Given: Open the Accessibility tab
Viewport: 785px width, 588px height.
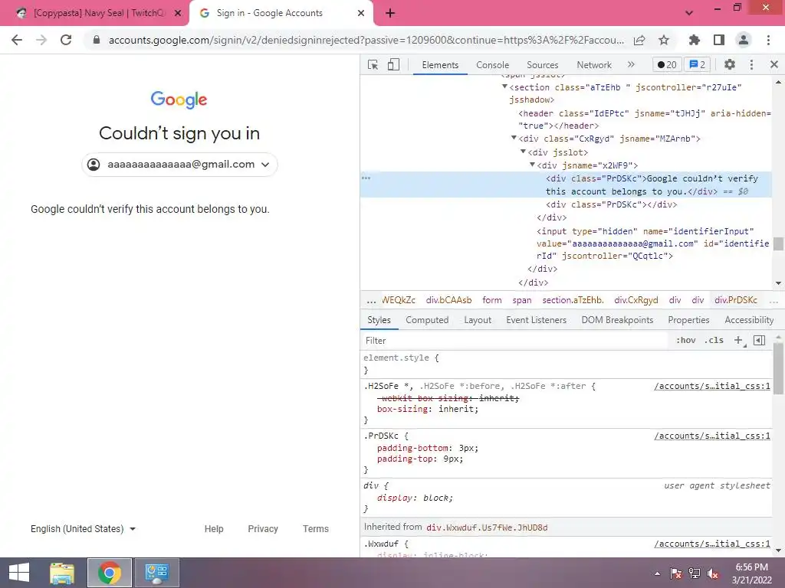Looking at the screenshot, I should click(x=749, y=320).
